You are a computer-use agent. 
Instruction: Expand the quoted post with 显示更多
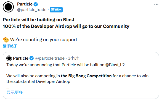tap(15, 92)
